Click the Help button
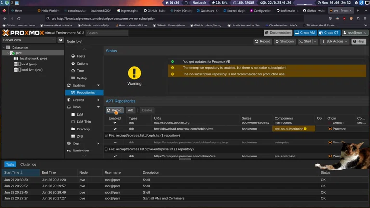 (x=358, y=41)
